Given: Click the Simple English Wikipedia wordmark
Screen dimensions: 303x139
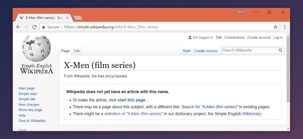Looking at the screenshot, I should pos(37,68).
